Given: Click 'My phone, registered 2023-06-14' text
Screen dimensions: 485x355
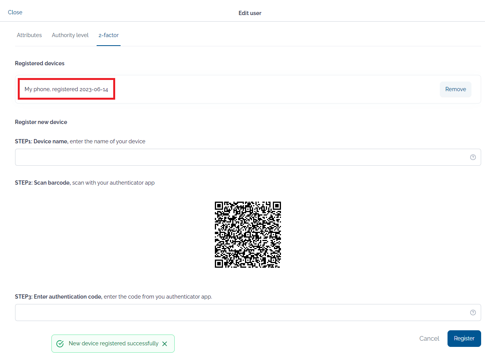Looking at the screenshot, I should click(66, 89).
